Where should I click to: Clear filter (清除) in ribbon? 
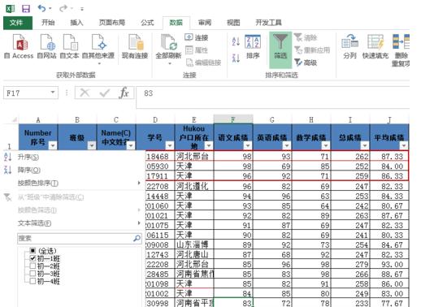pos(306,37)
